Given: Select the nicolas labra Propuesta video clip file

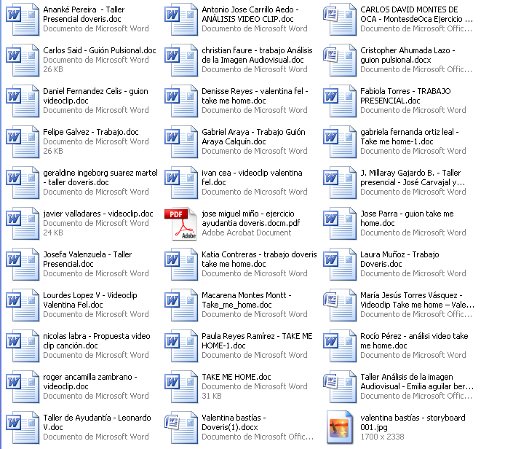Looking at the screenshot, I should pyautogui.click(x=96, y=341).
